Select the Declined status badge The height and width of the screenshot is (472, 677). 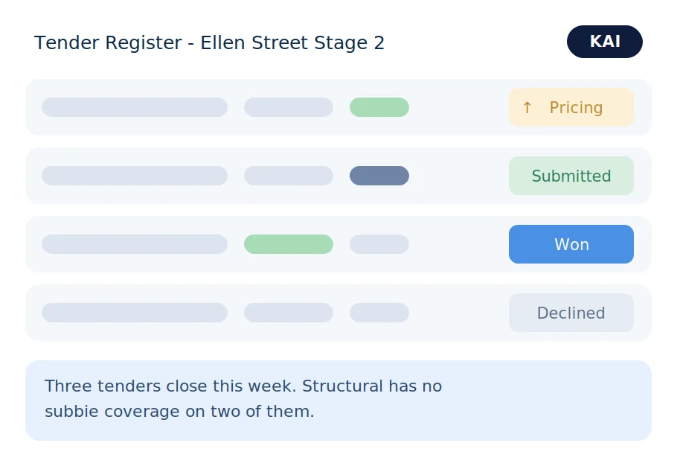pos(571,313)
